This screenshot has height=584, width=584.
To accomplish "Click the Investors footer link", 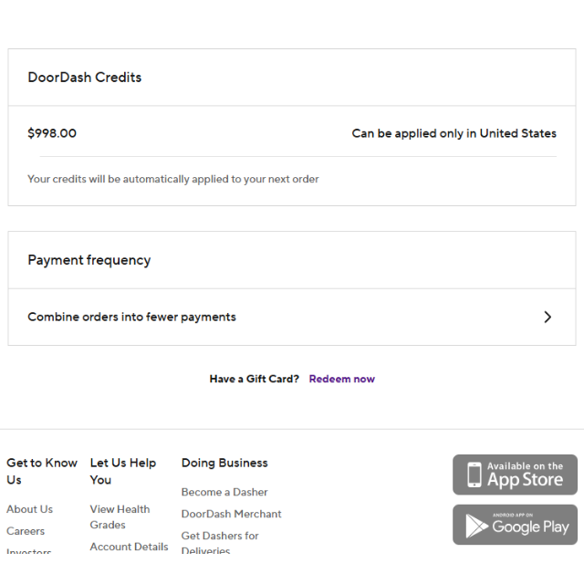I will tap(28, 550).
